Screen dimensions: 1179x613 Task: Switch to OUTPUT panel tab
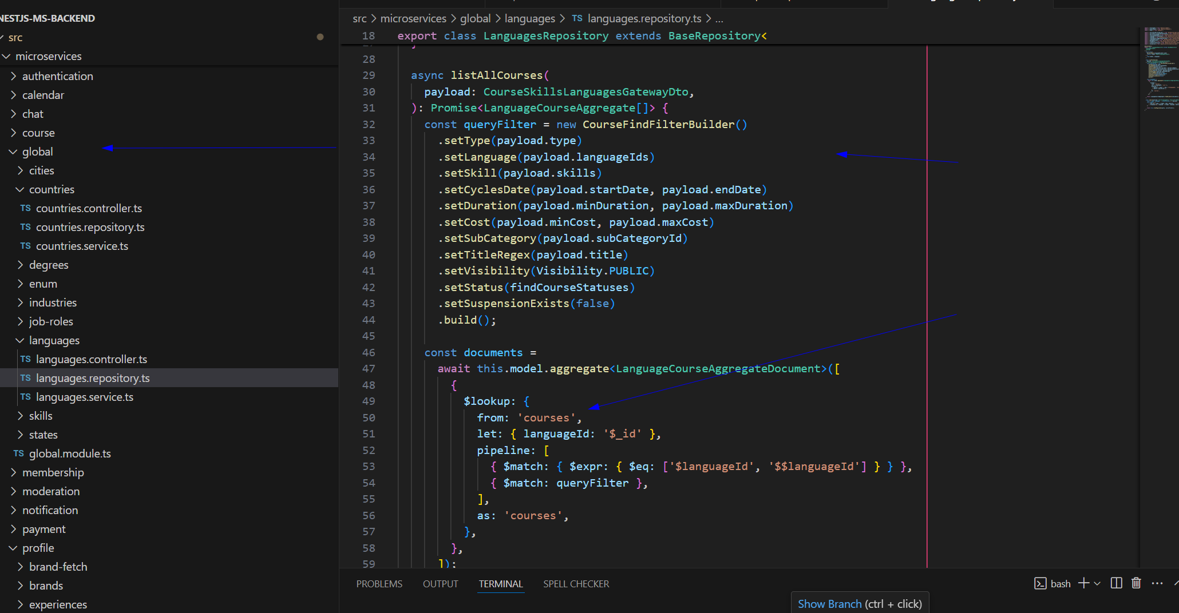[441, 584]
